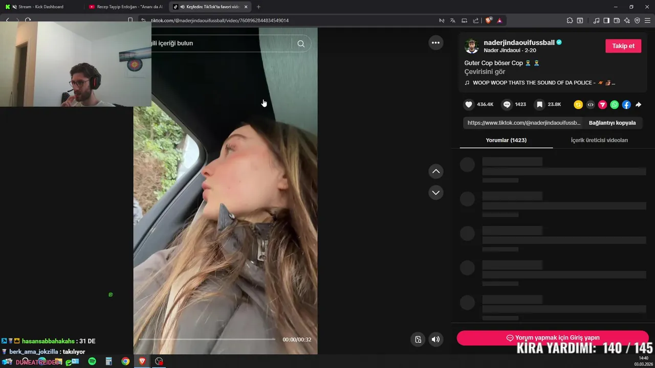Mute the video with the speaker icon
This screenshot has height=368, width=655.
click(x=435, y=339)
